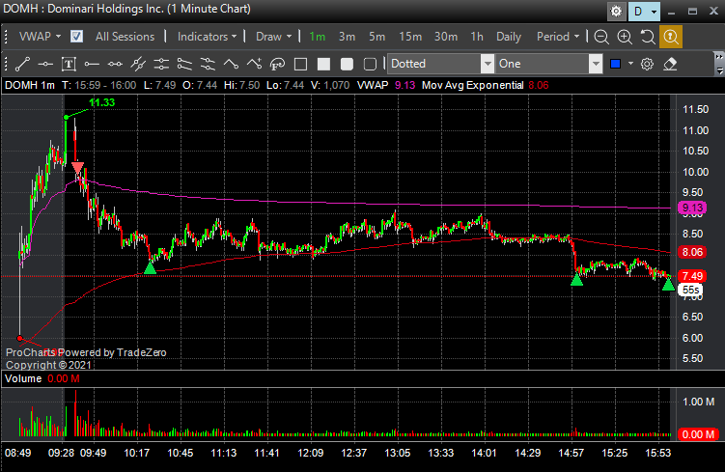
Task: Select the eraser to clear drawings
Action: (670, 64)
